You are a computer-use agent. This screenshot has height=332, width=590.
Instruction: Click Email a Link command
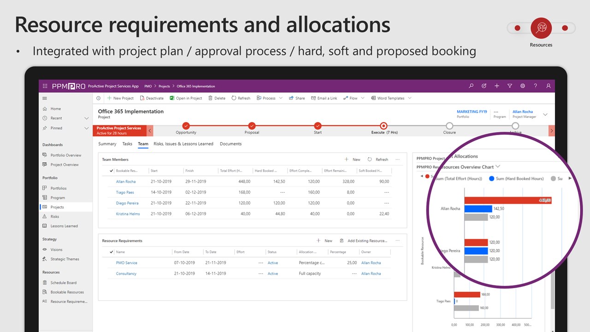pos(324,98)
